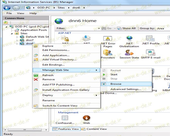Click the Browse globe icon in submenu
Image resolution: width=170 pixels, height=136 pixels.
click(104, 84)
